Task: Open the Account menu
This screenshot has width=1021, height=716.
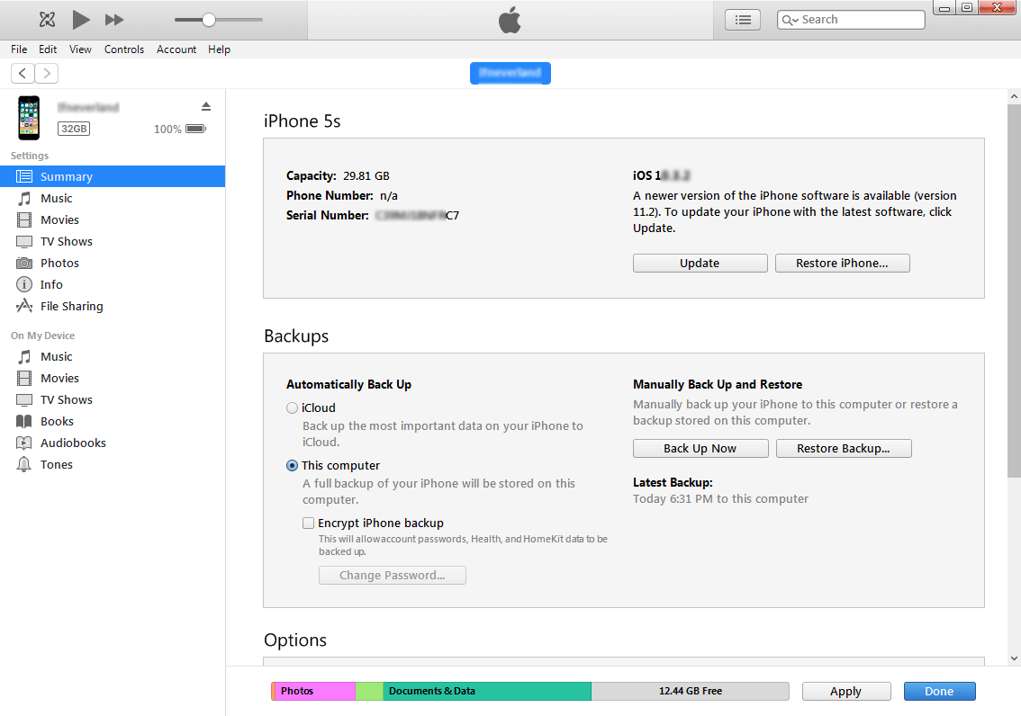Action: tap(176, 49)
